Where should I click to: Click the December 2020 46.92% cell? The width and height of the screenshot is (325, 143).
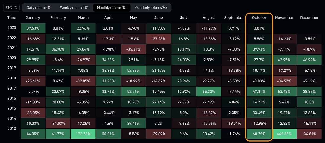pos(309,60)
